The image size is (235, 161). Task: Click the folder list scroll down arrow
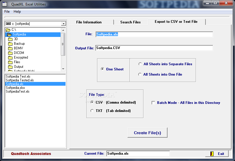click(x=63, y=69)
